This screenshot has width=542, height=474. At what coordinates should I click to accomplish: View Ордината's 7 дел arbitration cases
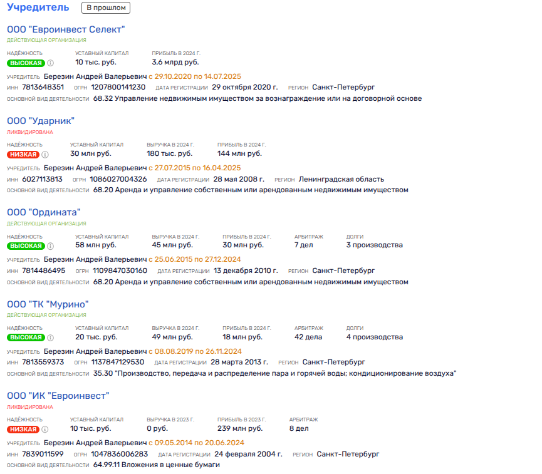pos(305,245)
